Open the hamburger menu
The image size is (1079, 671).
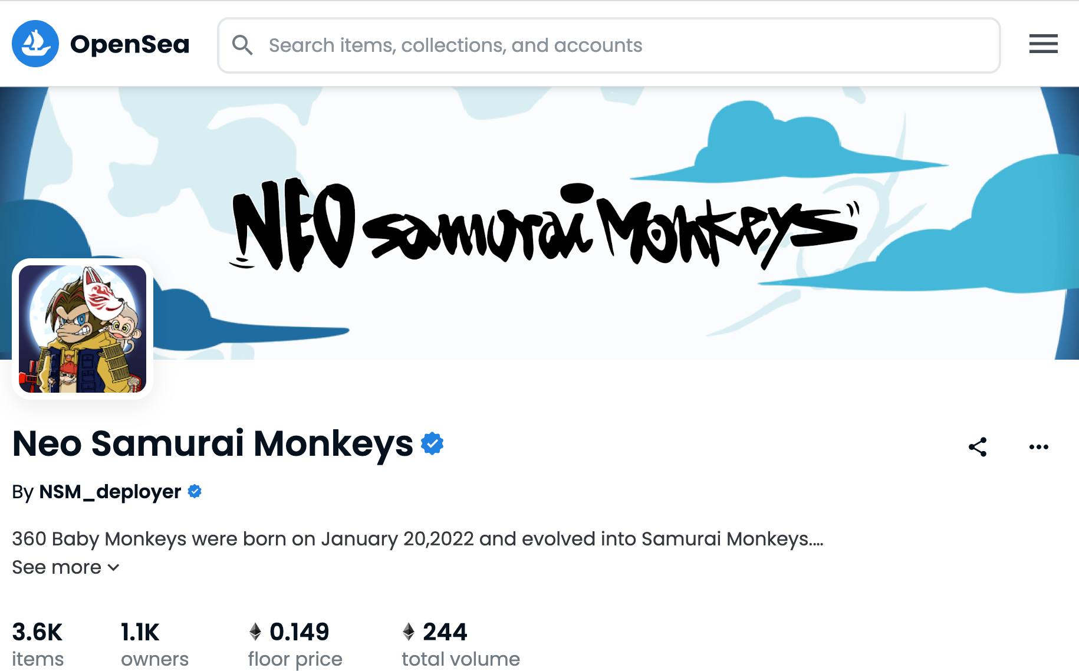1043,44
